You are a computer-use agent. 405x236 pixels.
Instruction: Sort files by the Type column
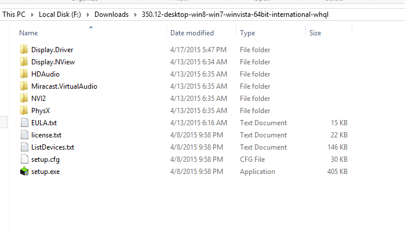(247, 33)
